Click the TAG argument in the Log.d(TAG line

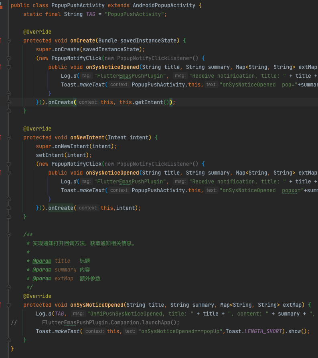59,314
